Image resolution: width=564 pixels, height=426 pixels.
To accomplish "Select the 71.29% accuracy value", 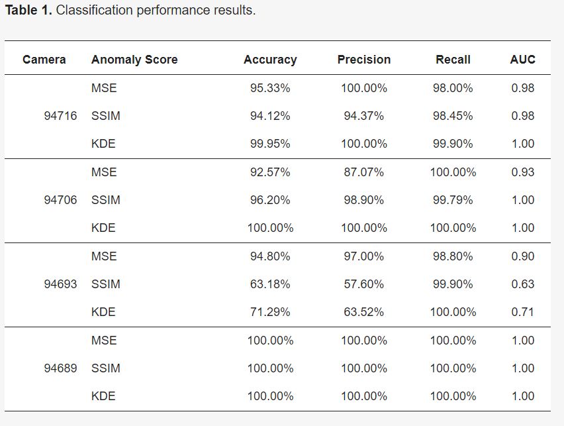I will [270, 312].
